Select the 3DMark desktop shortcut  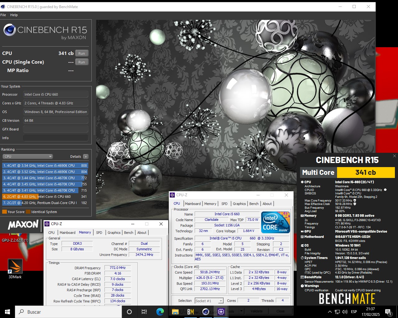pyautogui.click(x=15, y=269)
